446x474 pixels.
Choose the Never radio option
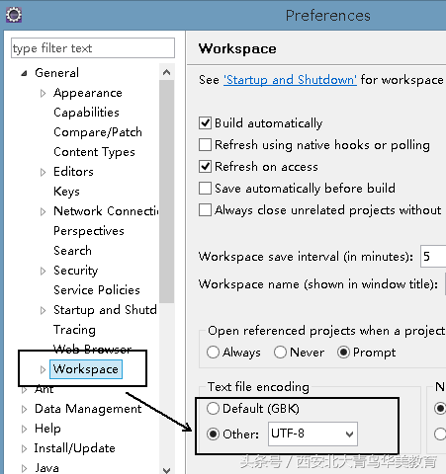(x=280, y=353)
